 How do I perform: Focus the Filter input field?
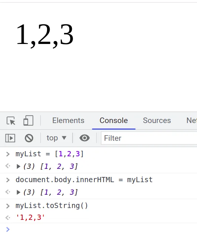click(149, 138)
